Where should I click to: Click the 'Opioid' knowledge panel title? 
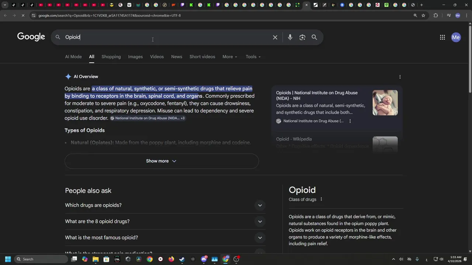pyautogui.click(x=302, y=190)
